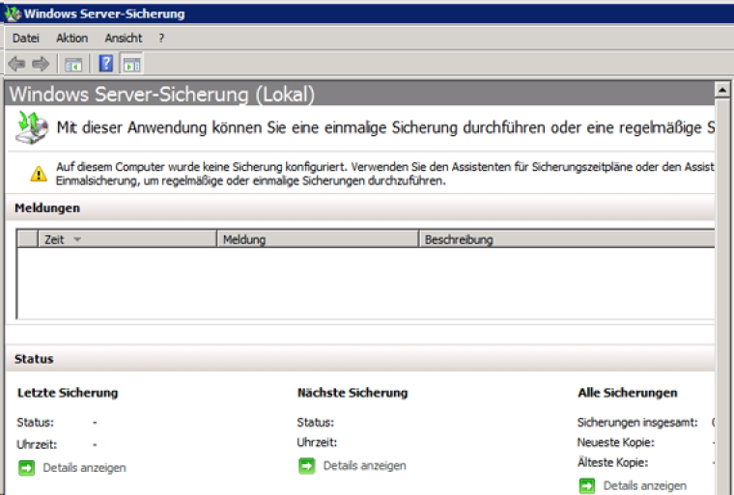Image resolution: width=734 pixels, height=495 pixels.
Task: Sort messages by Zeit column dropdown arrow
Action: [x=77, y=239]
